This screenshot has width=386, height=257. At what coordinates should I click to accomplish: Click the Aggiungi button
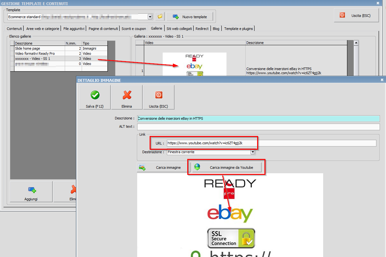coord(31,192)
